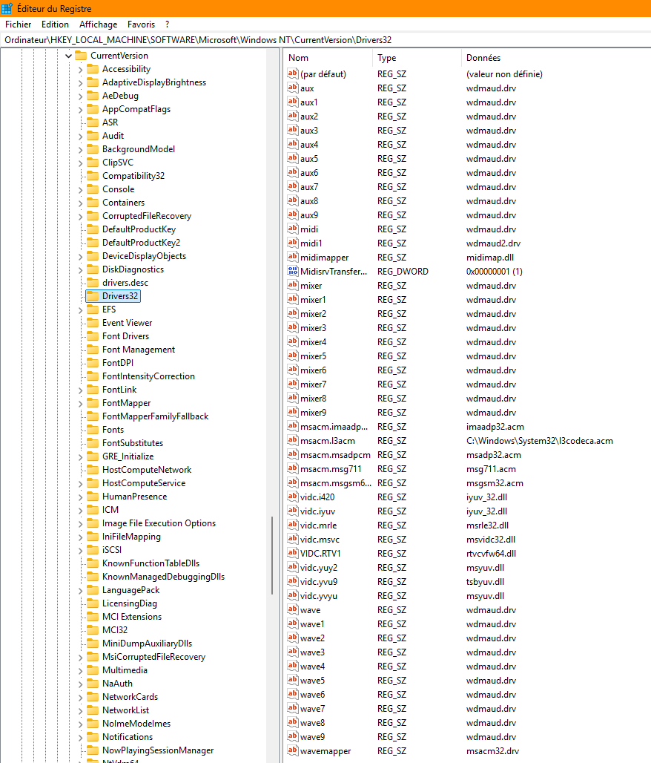Click the folder icon of Drivers32 key

(x=93, y=296)
